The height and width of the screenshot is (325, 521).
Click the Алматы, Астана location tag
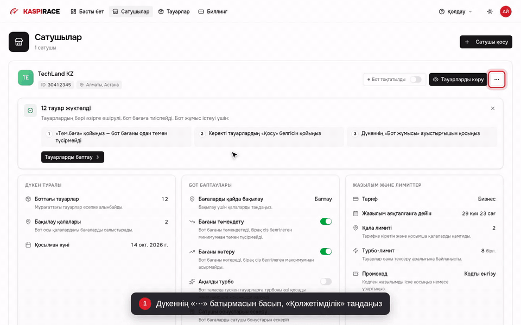click(x=99, y=85)
